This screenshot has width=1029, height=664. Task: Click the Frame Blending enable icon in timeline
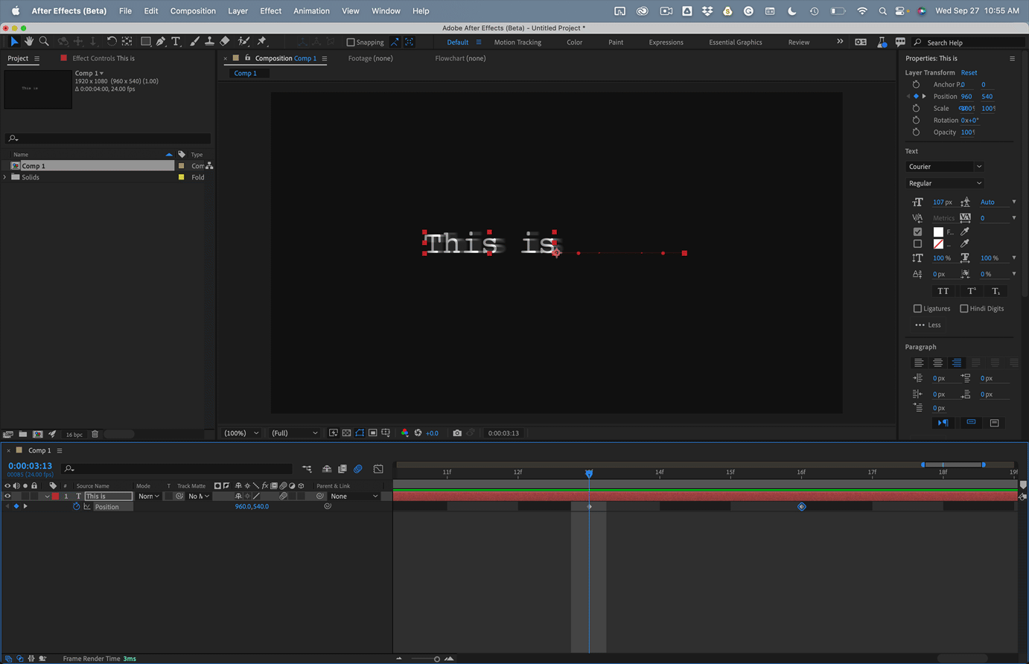[x=343, y=469]
